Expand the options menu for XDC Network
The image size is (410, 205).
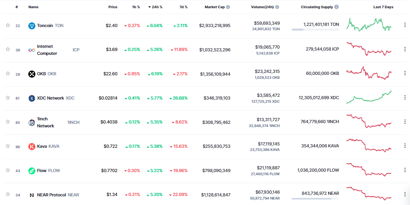click(405, 98)
